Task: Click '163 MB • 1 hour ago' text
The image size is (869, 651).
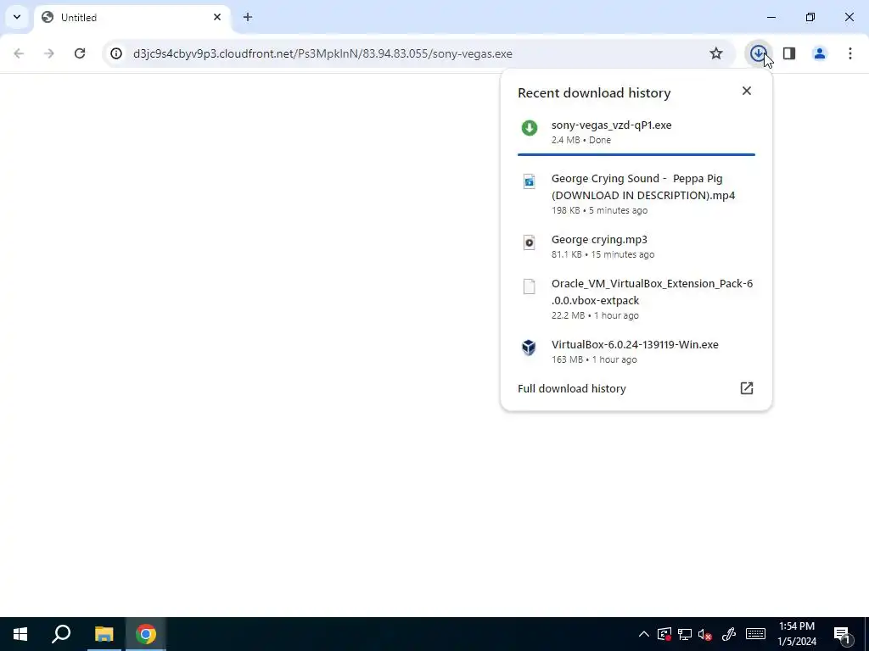Action: click(x=593, y=359)
